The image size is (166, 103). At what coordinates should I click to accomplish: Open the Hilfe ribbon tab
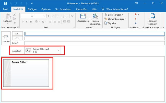coord(94,9)
